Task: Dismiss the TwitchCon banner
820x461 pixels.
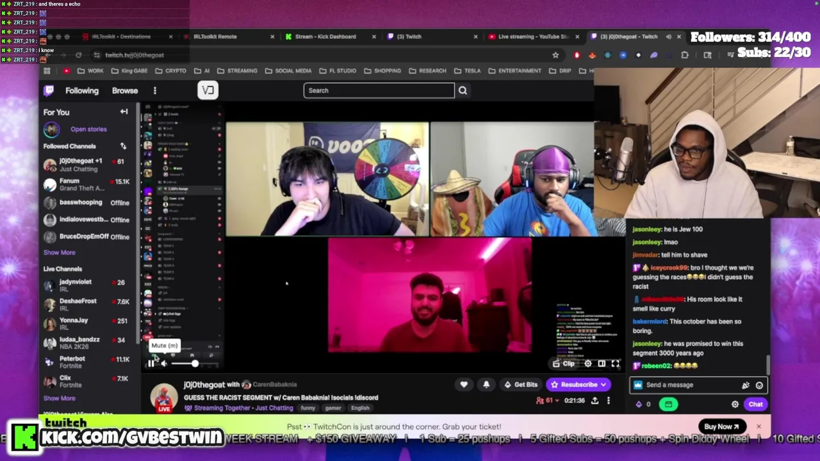Action: click(758, 426)
